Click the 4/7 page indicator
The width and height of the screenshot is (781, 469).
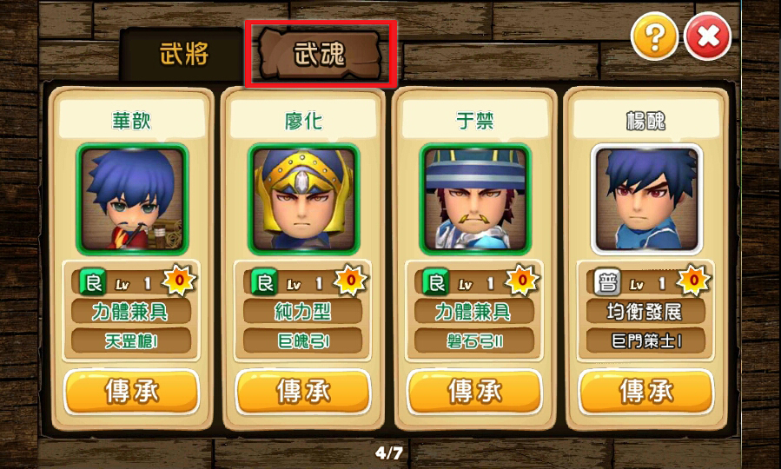click(389, 452)
